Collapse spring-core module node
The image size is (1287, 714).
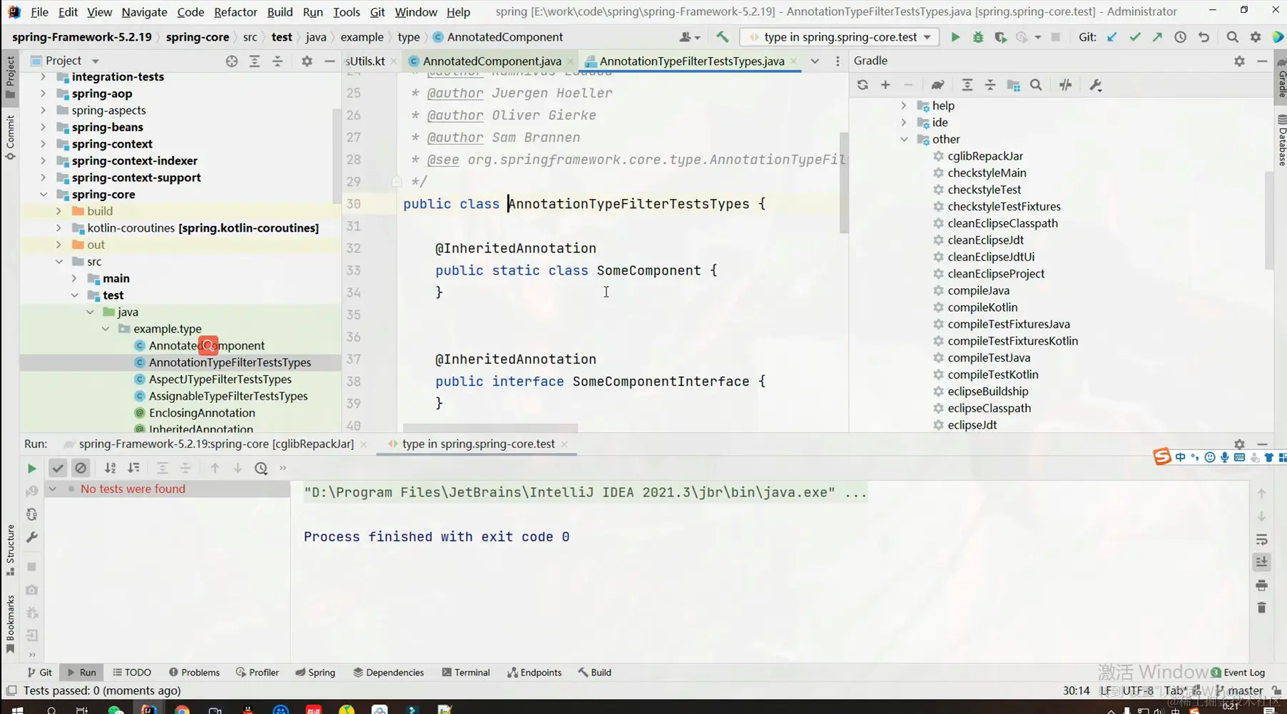pos(43,194)
